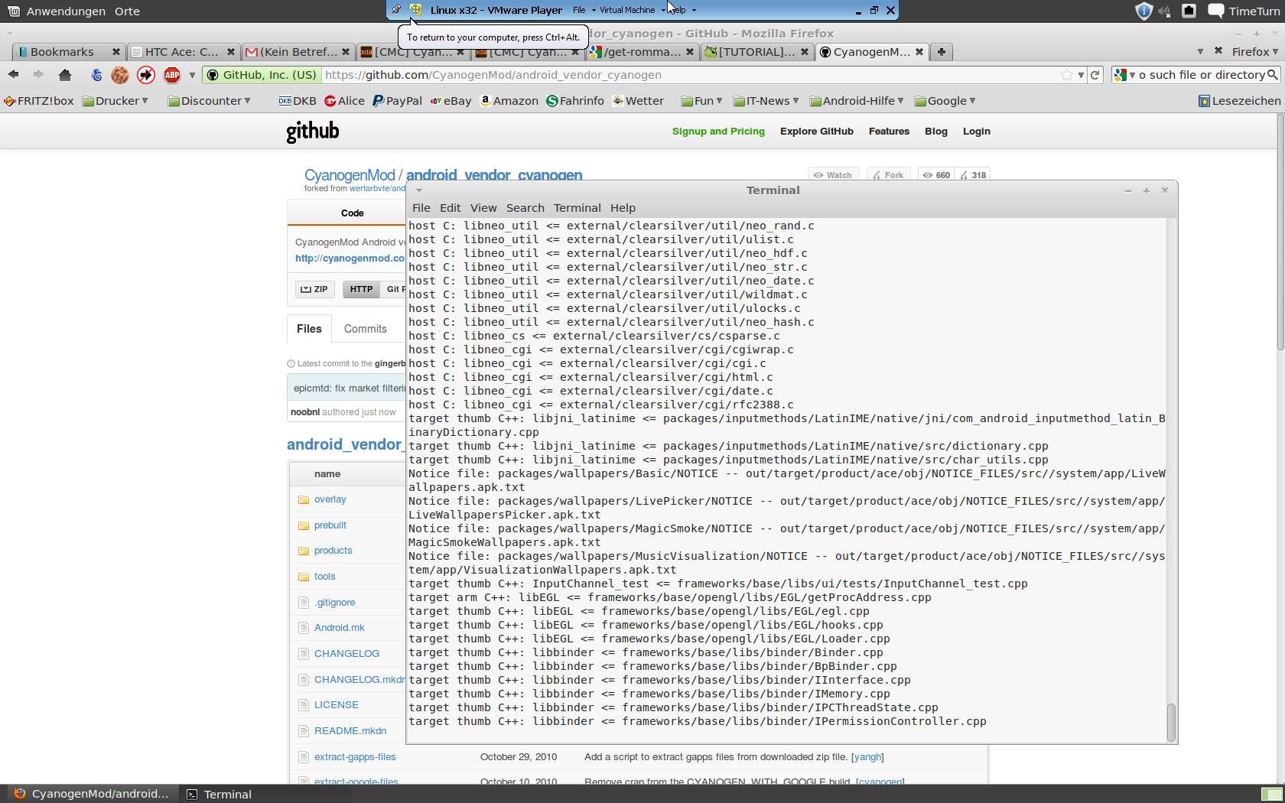
Task: Click the GitHub logo
Action: tap(312, 132)
